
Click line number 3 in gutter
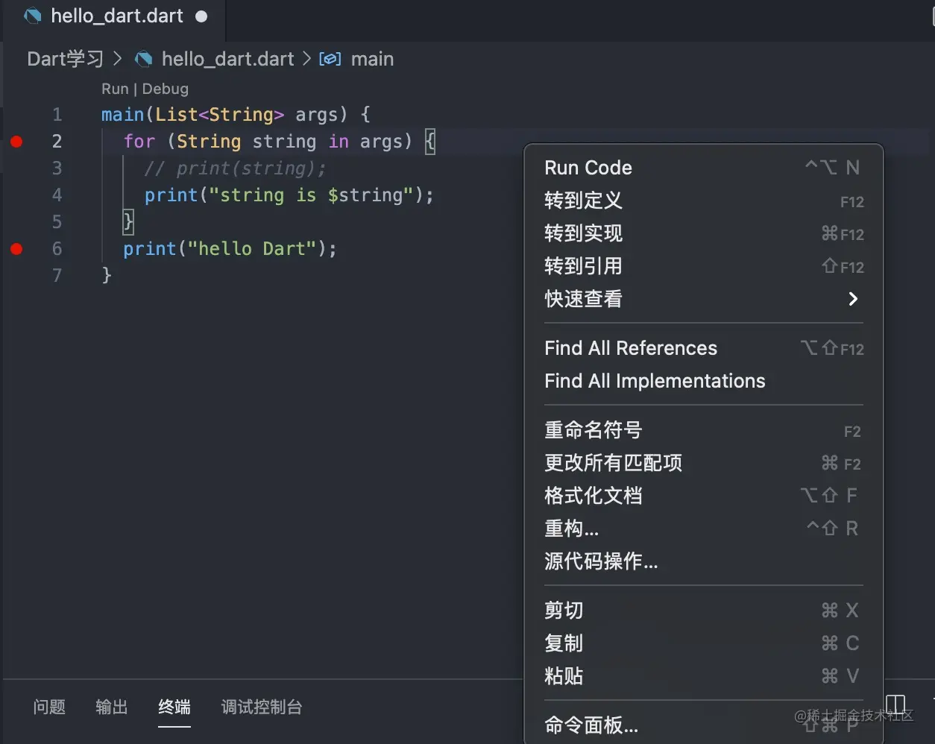click(x=57, y=168)
